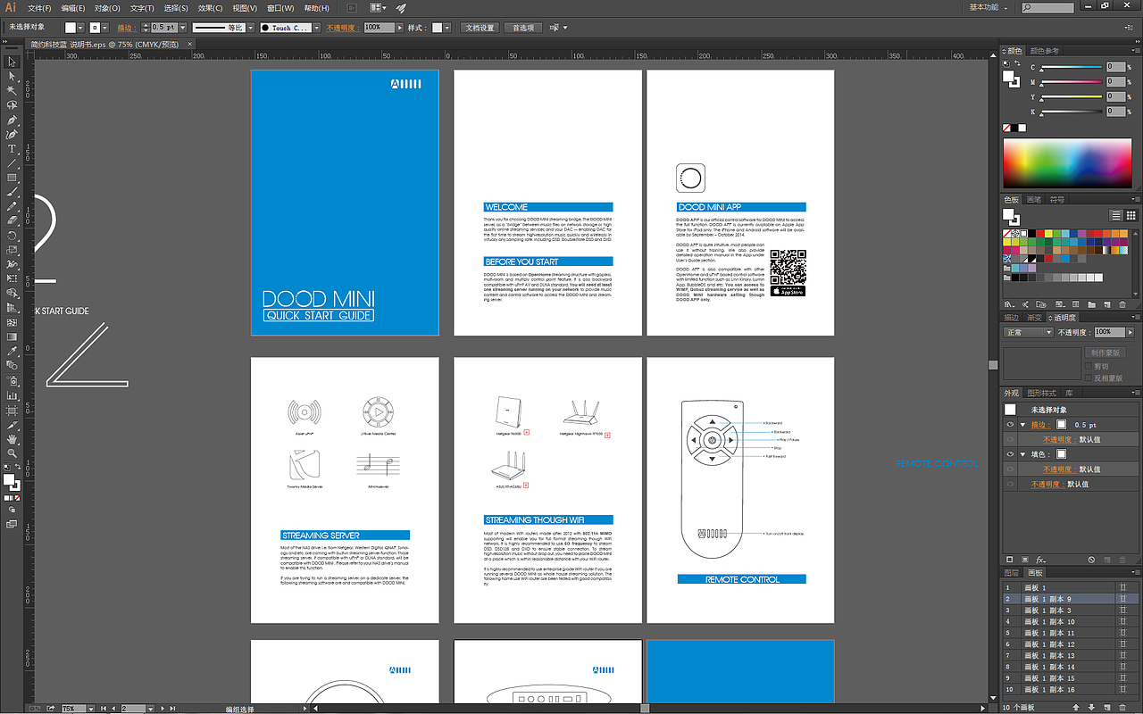Switch to the 图形样式 tab

pyautogui.click(x=1041, y=393)
